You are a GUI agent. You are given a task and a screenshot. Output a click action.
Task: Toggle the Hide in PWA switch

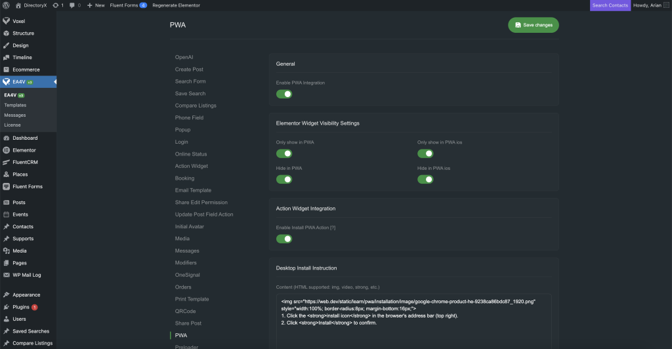point(283,179)
